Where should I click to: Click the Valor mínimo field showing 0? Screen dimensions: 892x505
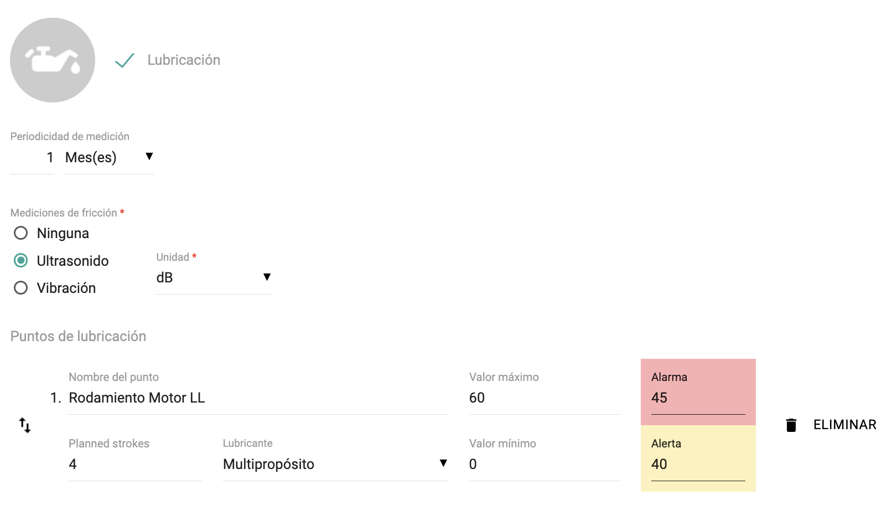pos(544,465)
